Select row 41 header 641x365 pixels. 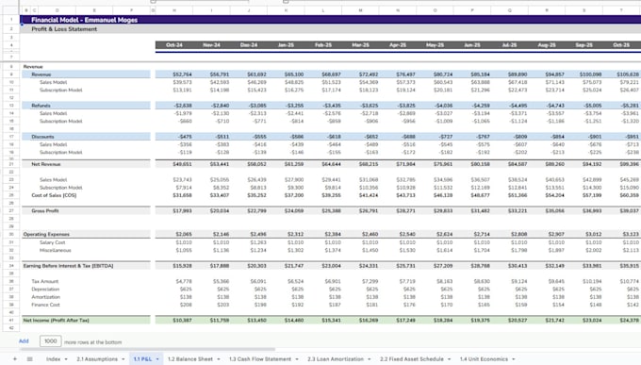click(11, 320)
